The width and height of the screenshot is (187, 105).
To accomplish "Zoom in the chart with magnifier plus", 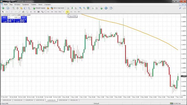I will tap(80, 8).
